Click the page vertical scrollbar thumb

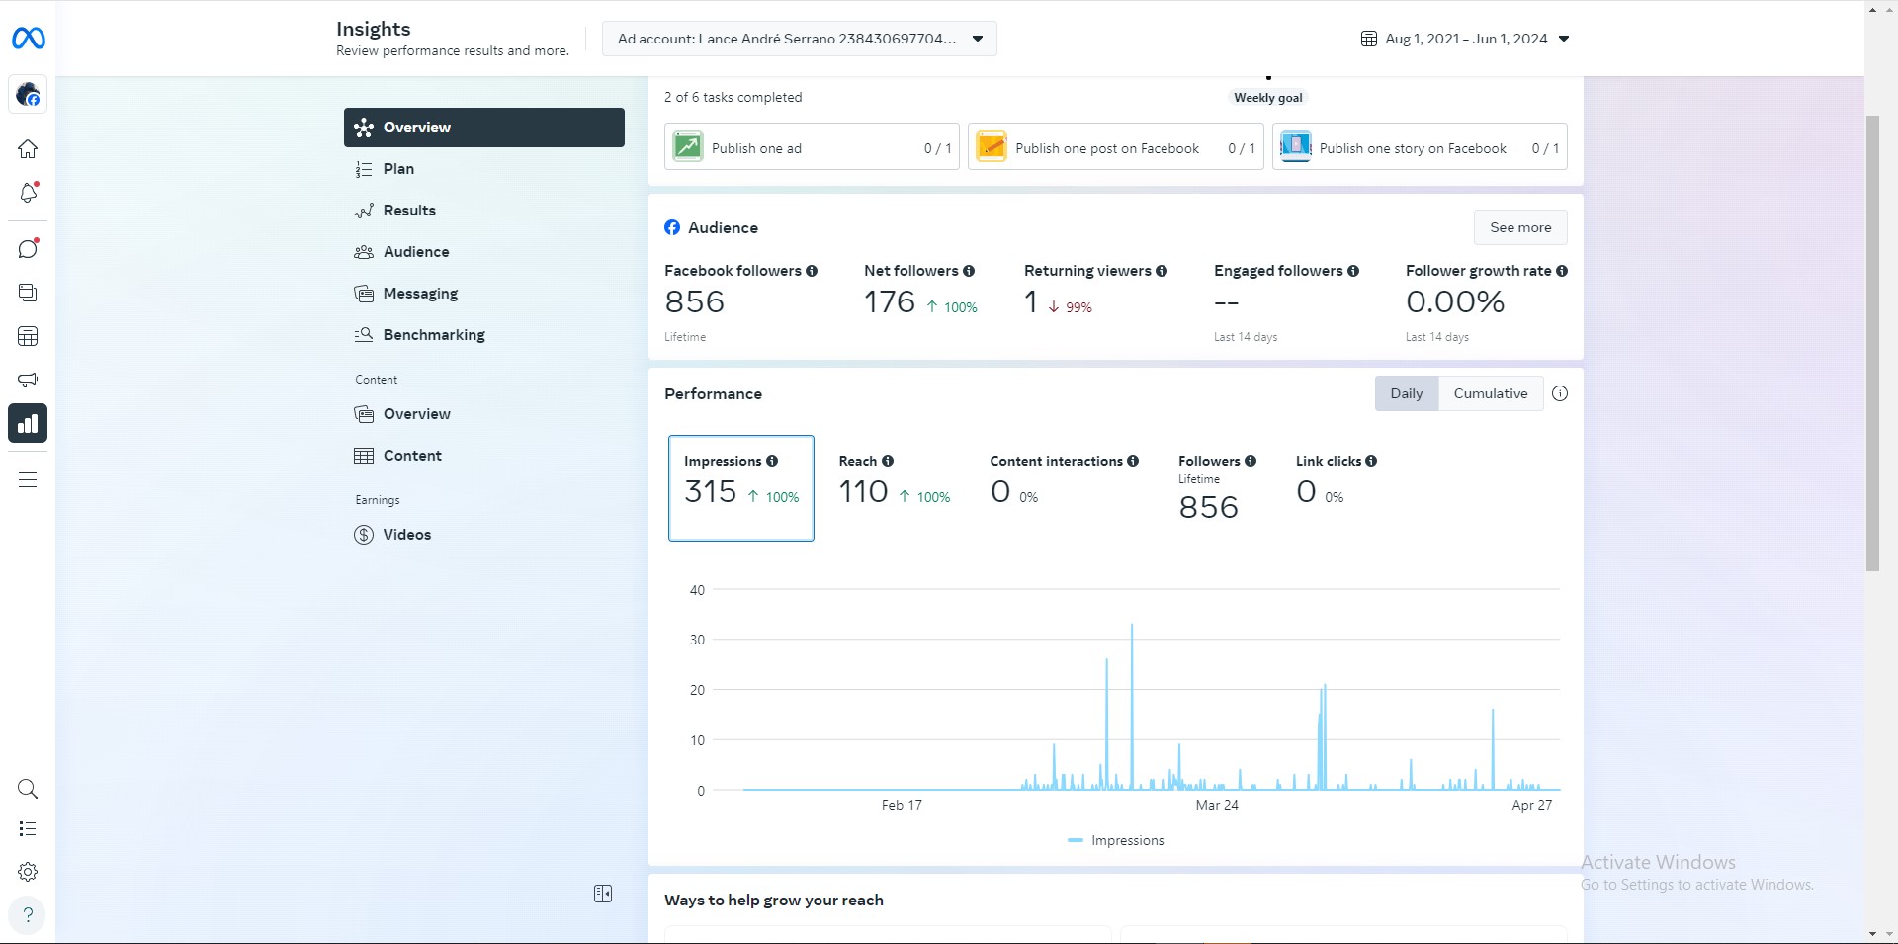pos(1872,343)
